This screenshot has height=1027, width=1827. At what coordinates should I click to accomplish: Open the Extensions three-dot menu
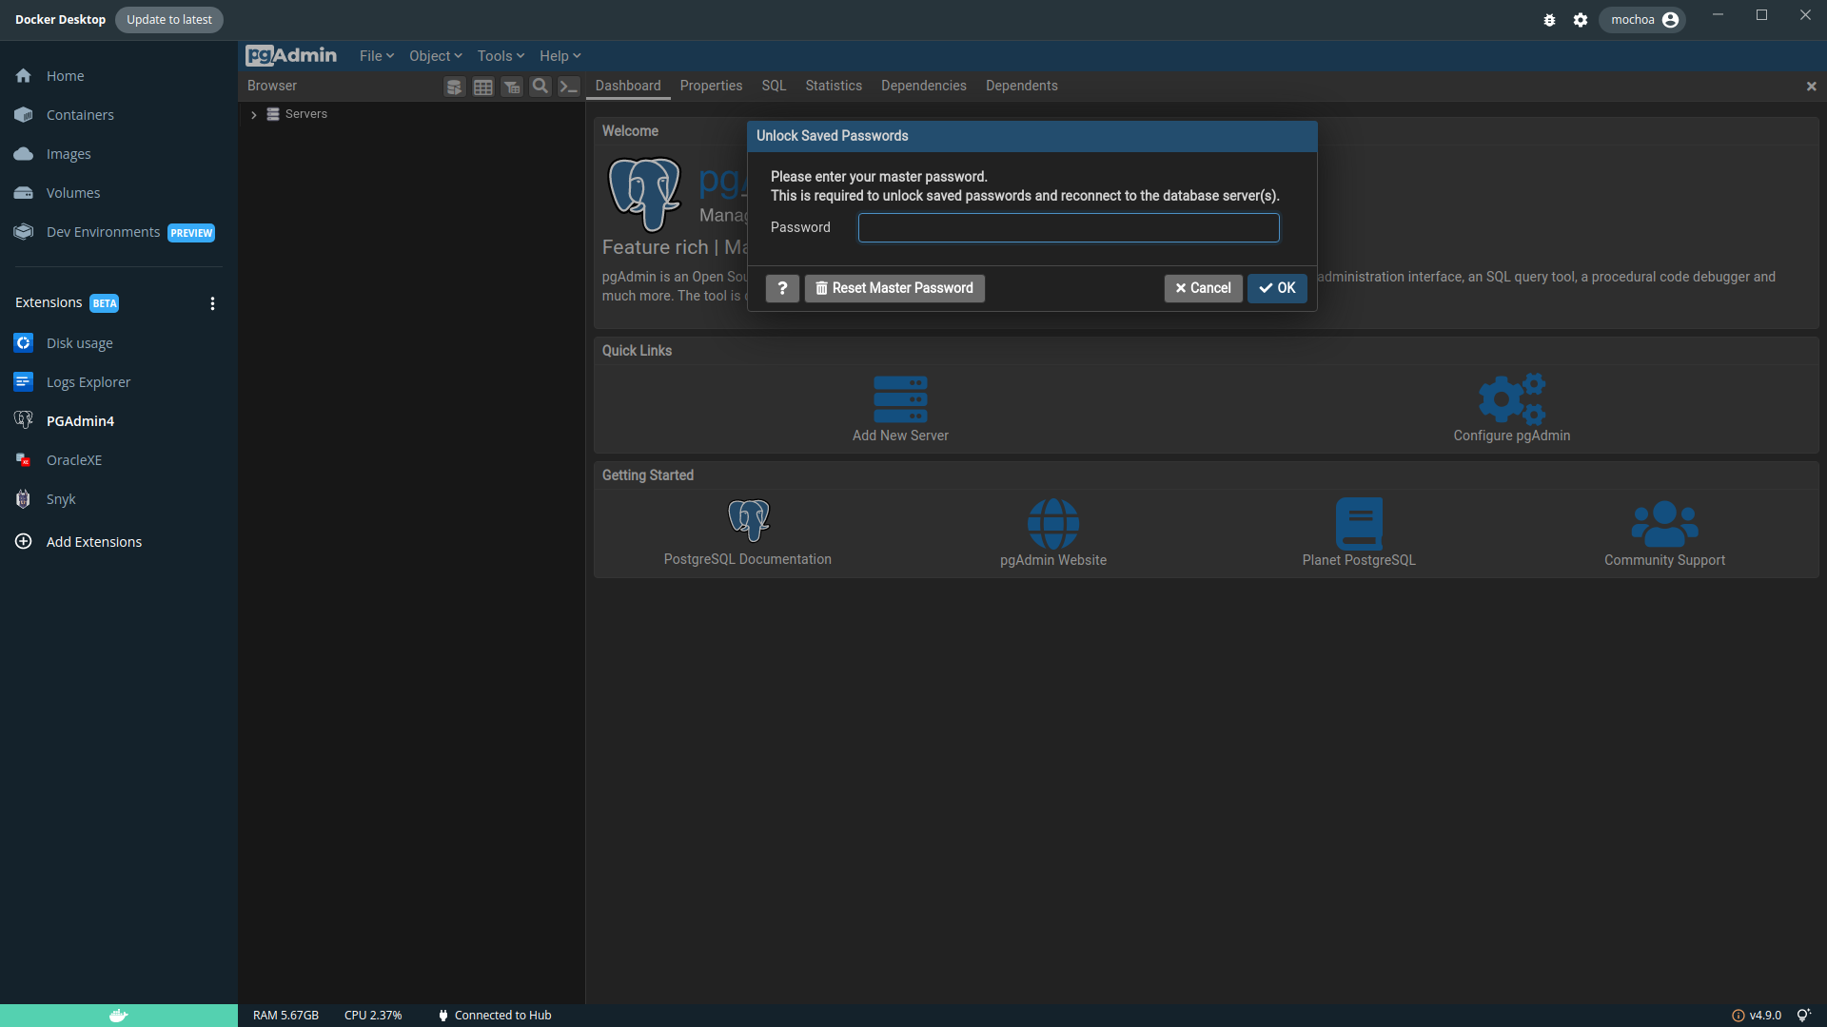click(x=212, y=303)
